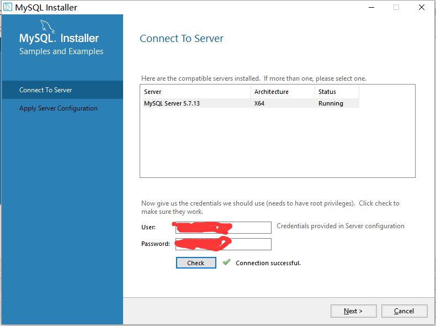The height and width of the screenshot is (326, 436).
Task: Focus the Password input field
Action: 224,244
